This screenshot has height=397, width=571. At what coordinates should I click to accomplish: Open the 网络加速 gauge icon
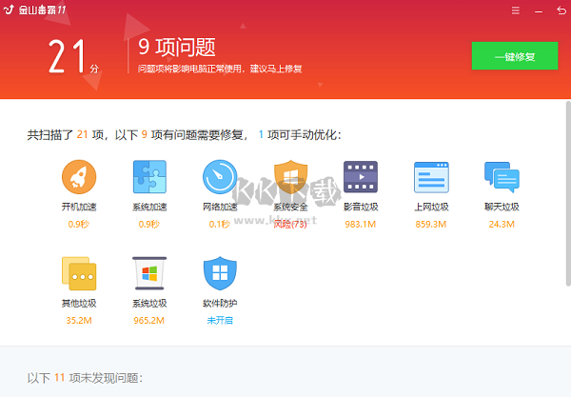220,177
